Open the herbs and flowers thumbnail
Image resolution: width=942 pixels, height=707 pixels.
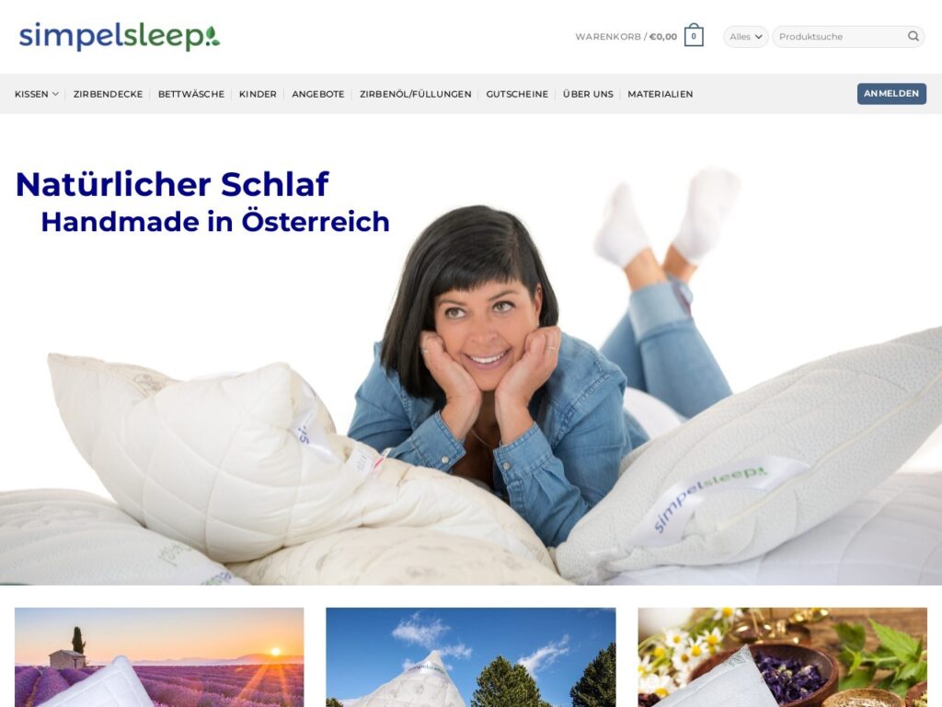[x=782, y=657]
